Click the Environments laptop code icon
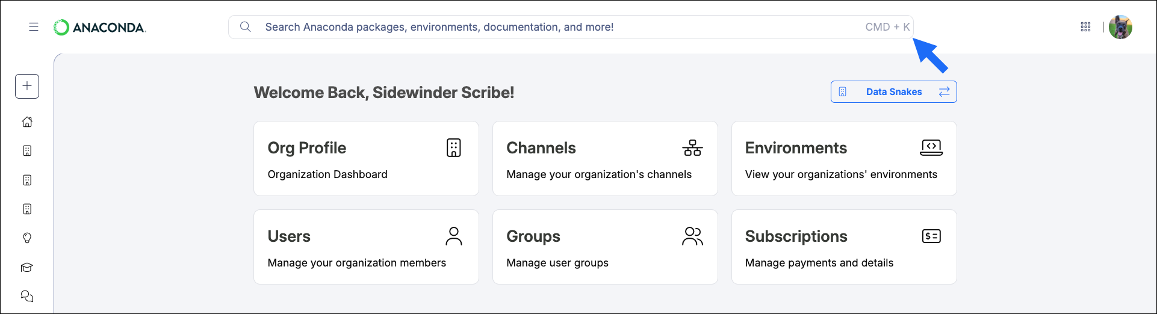Viewport: 1157px width, 314px height. (931, 147)
